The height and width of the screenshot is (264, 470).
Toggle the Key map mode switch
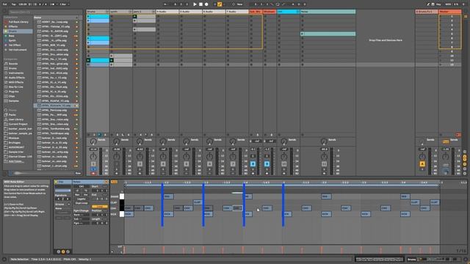pos(438,4)
